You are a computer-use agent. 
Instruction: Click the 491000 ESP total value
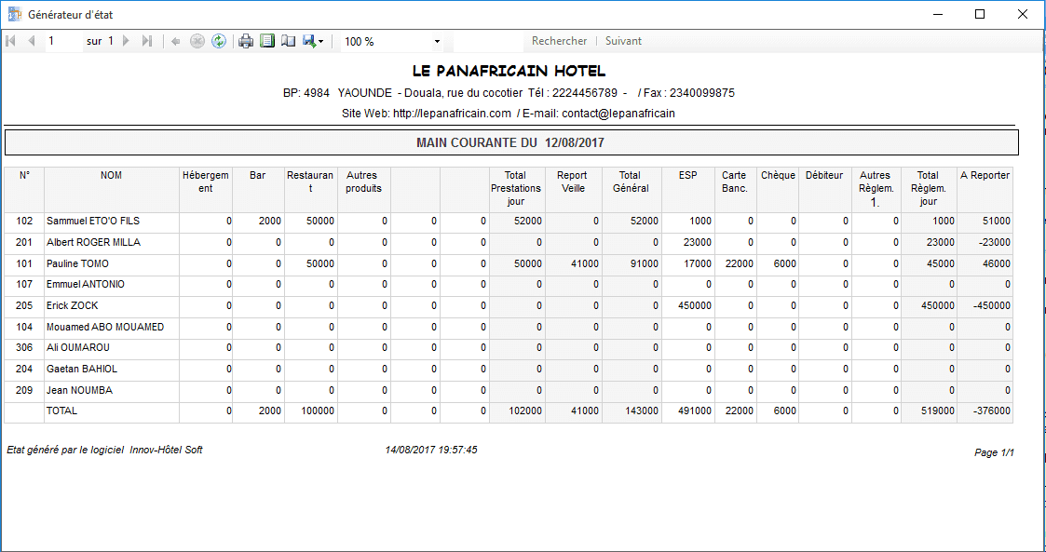point(695,411)
